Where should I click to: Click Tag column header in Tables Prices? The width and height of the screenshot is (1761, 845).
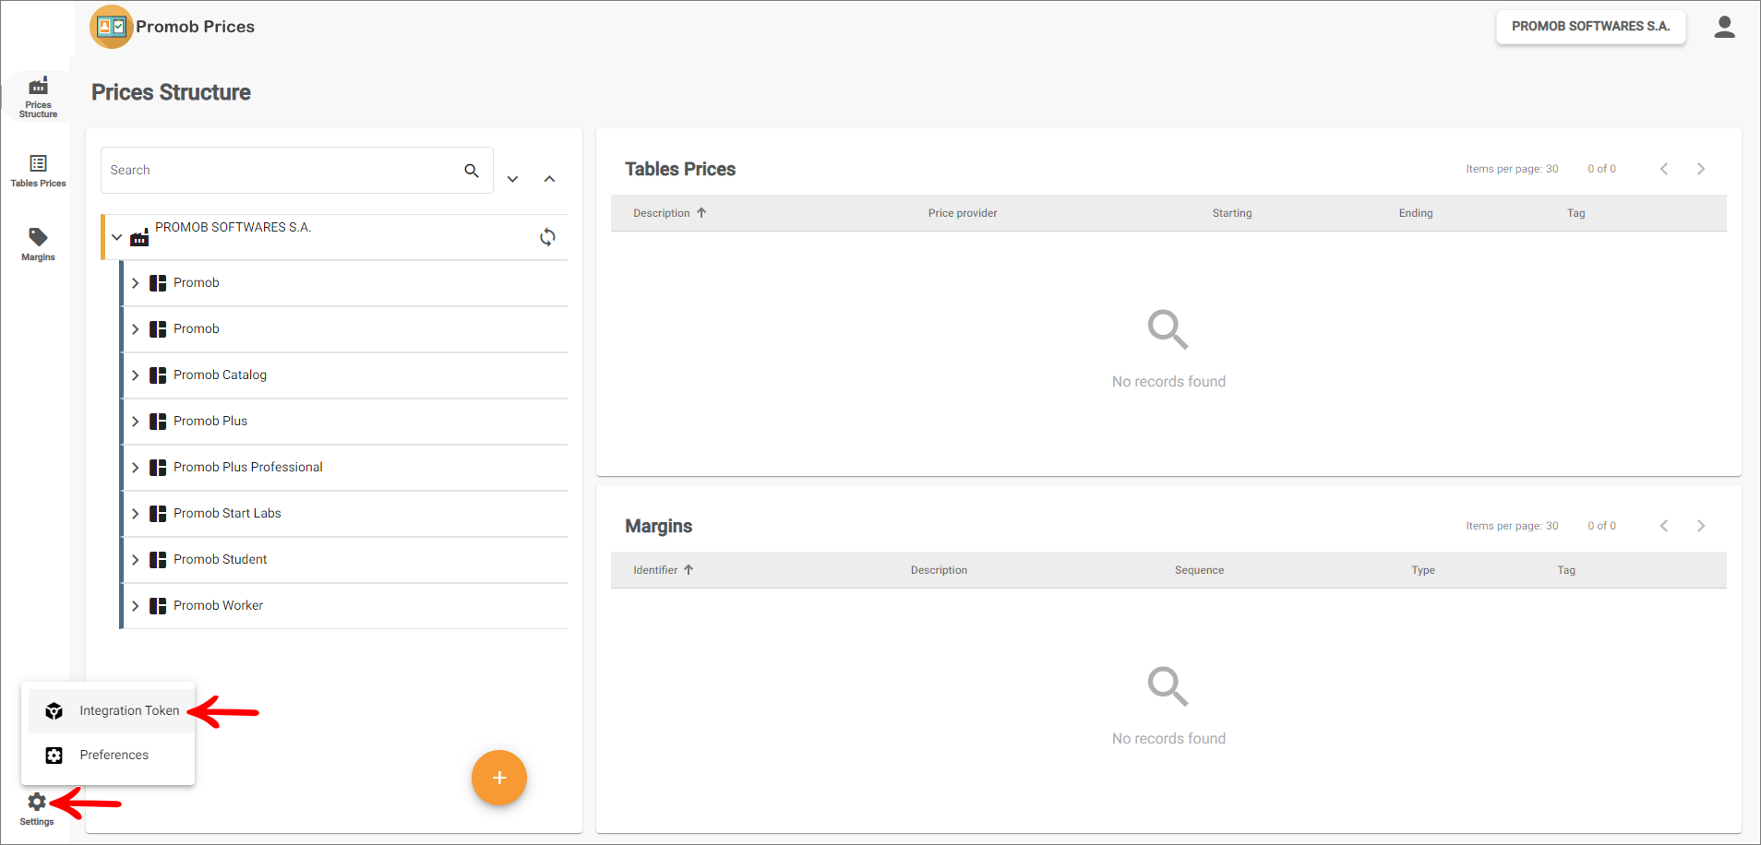click(1575, 213)
